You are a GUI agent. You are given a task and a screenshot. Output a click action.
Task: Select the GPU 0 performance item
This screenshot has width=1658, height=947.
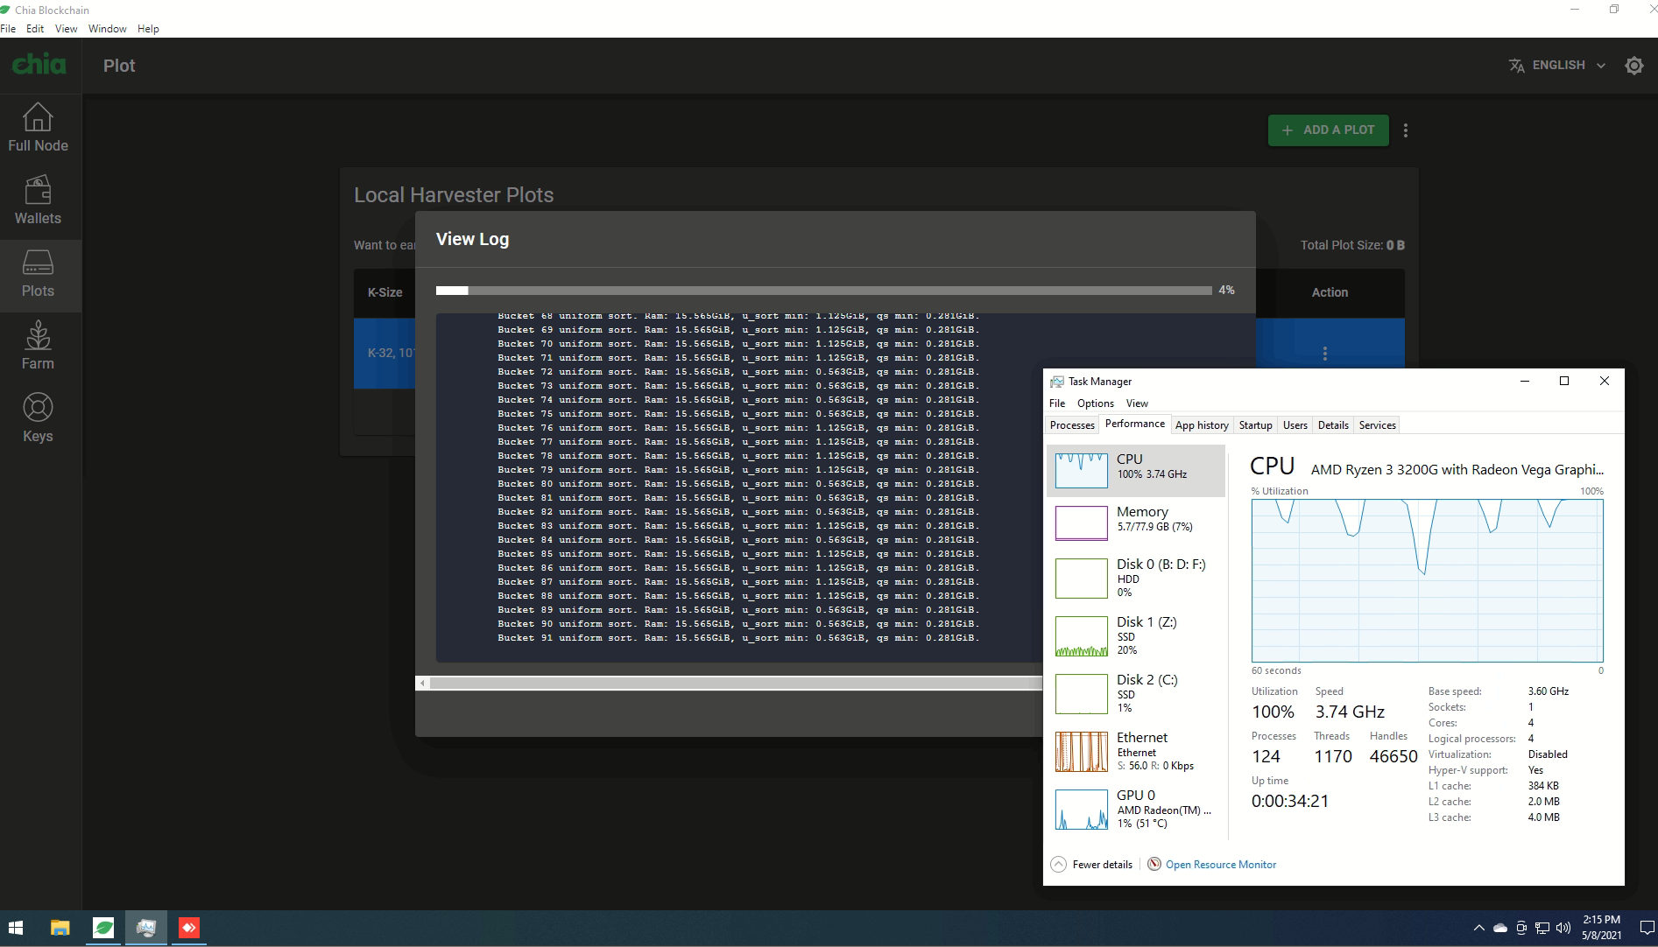pyautogui.click(x=1136, y=809)
